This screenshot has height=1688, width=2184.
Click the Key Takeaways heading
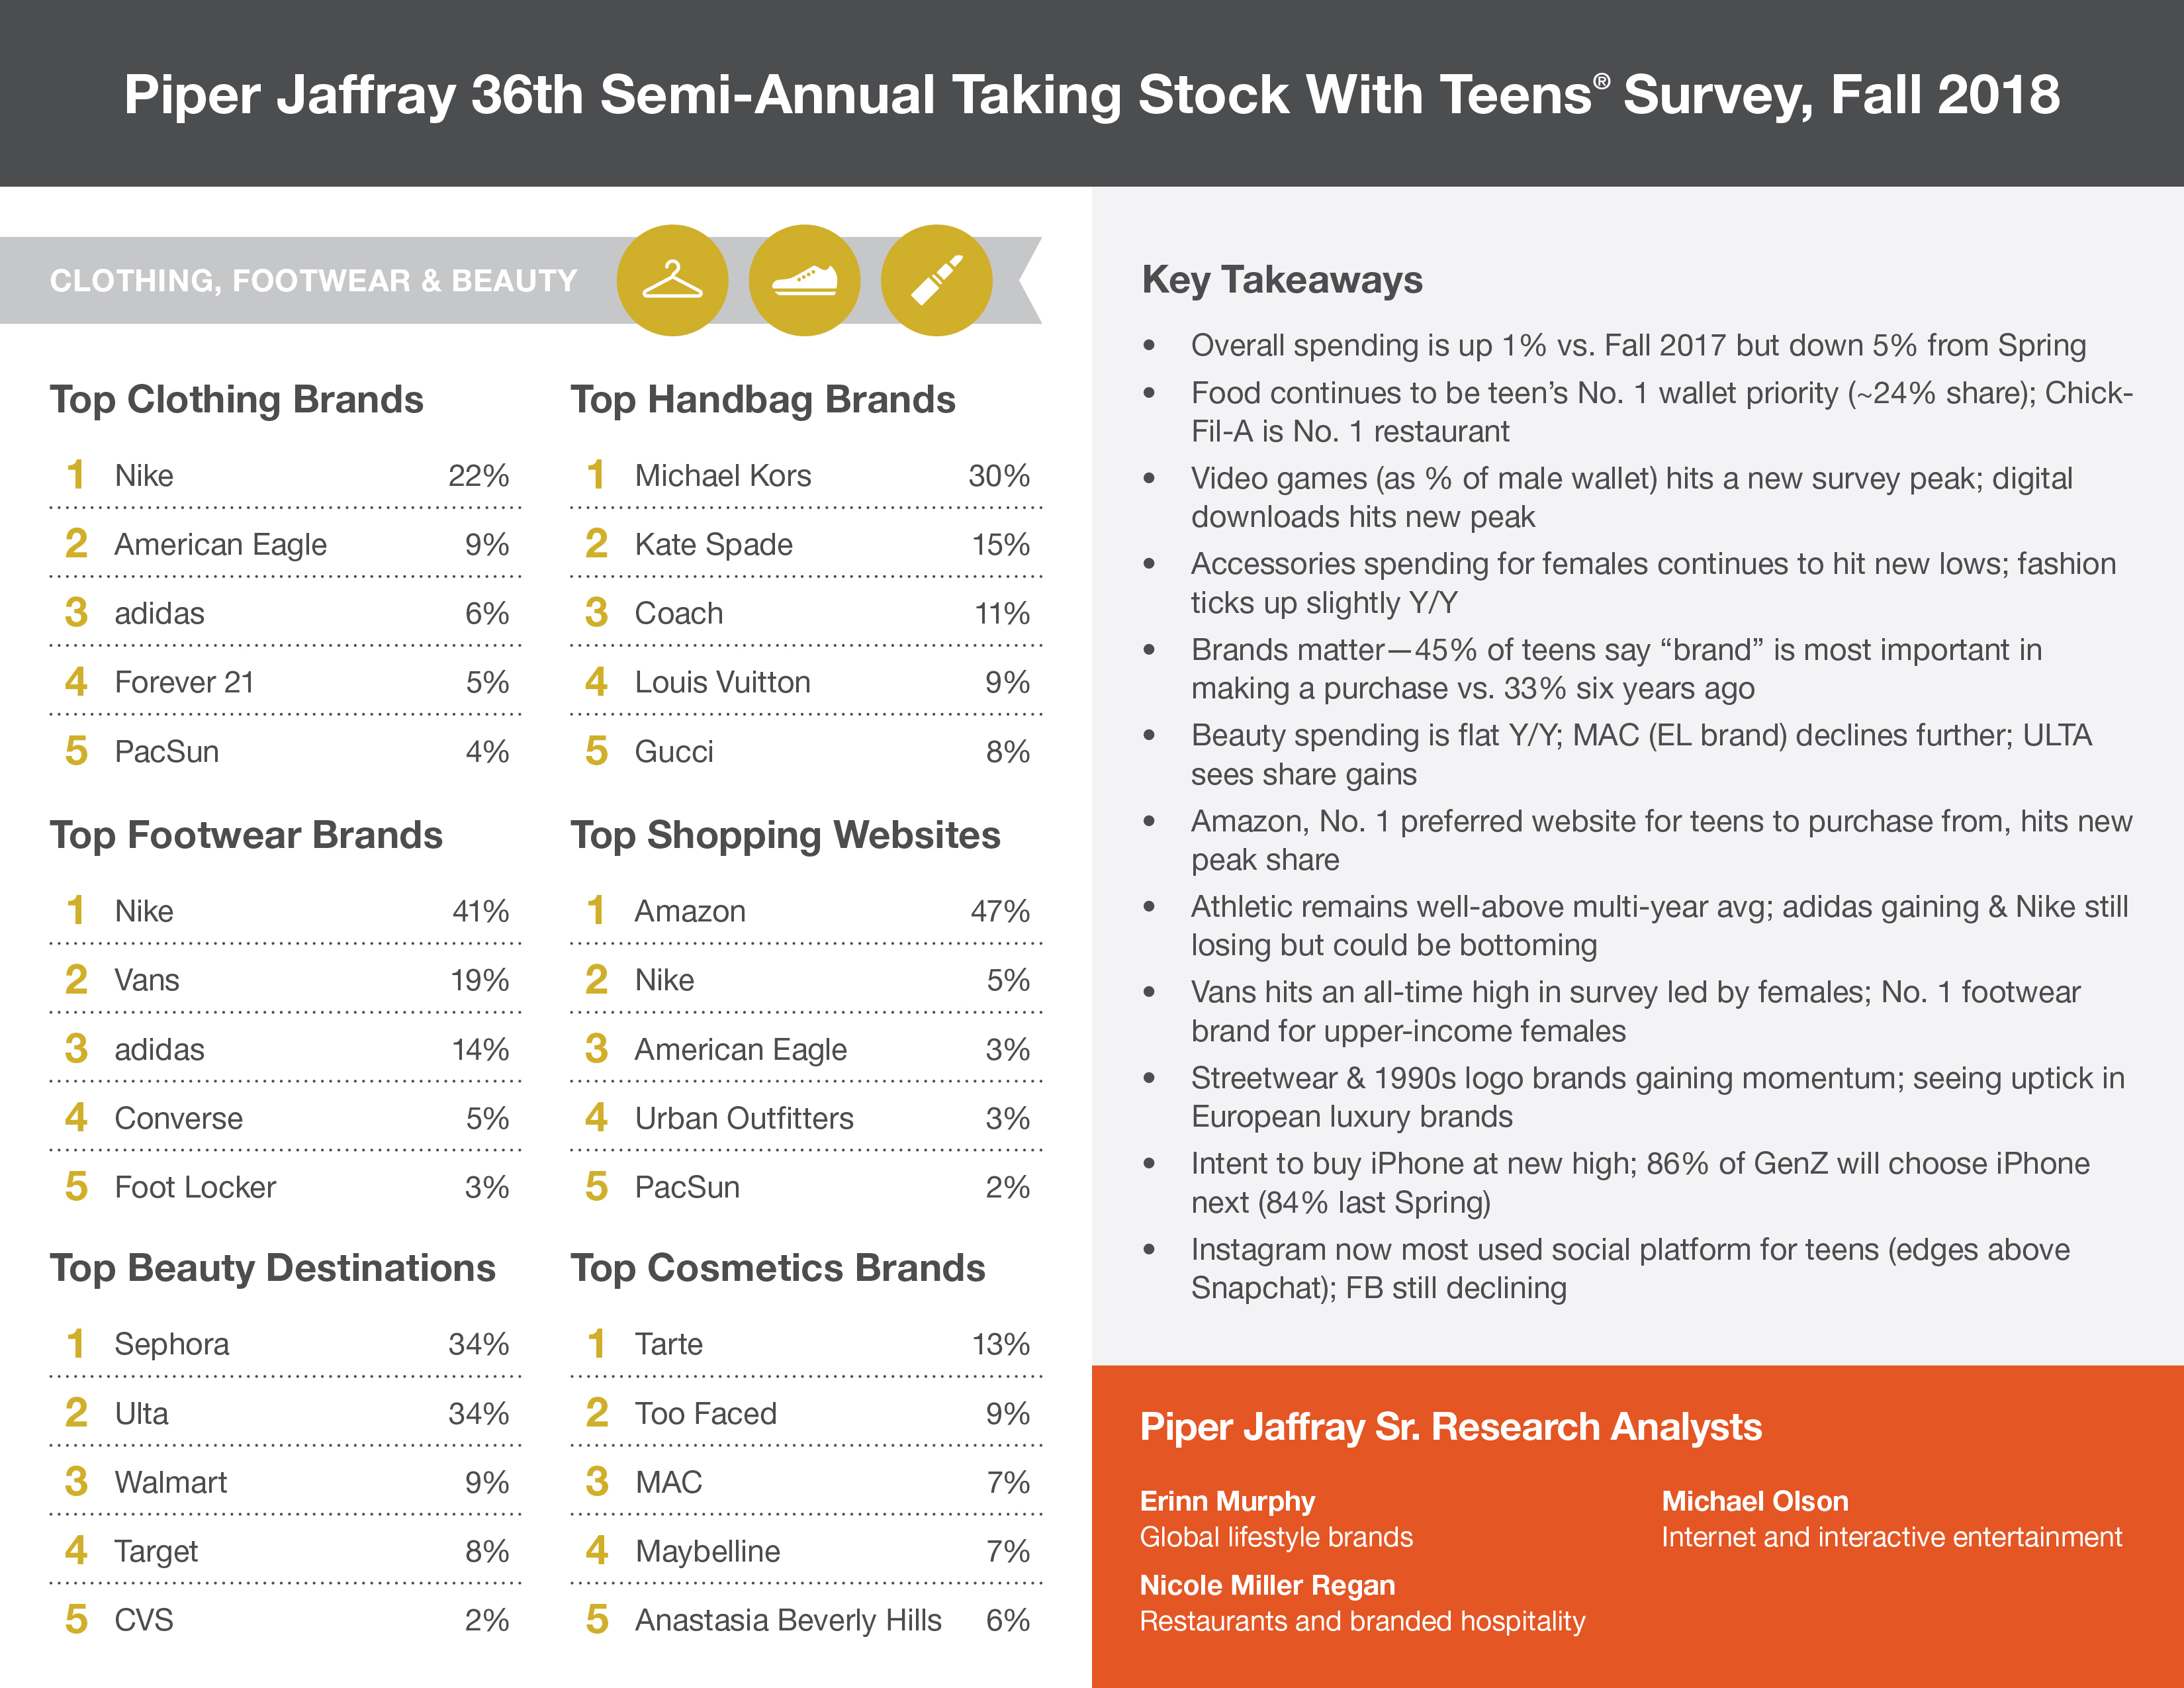click(1282, 280)
